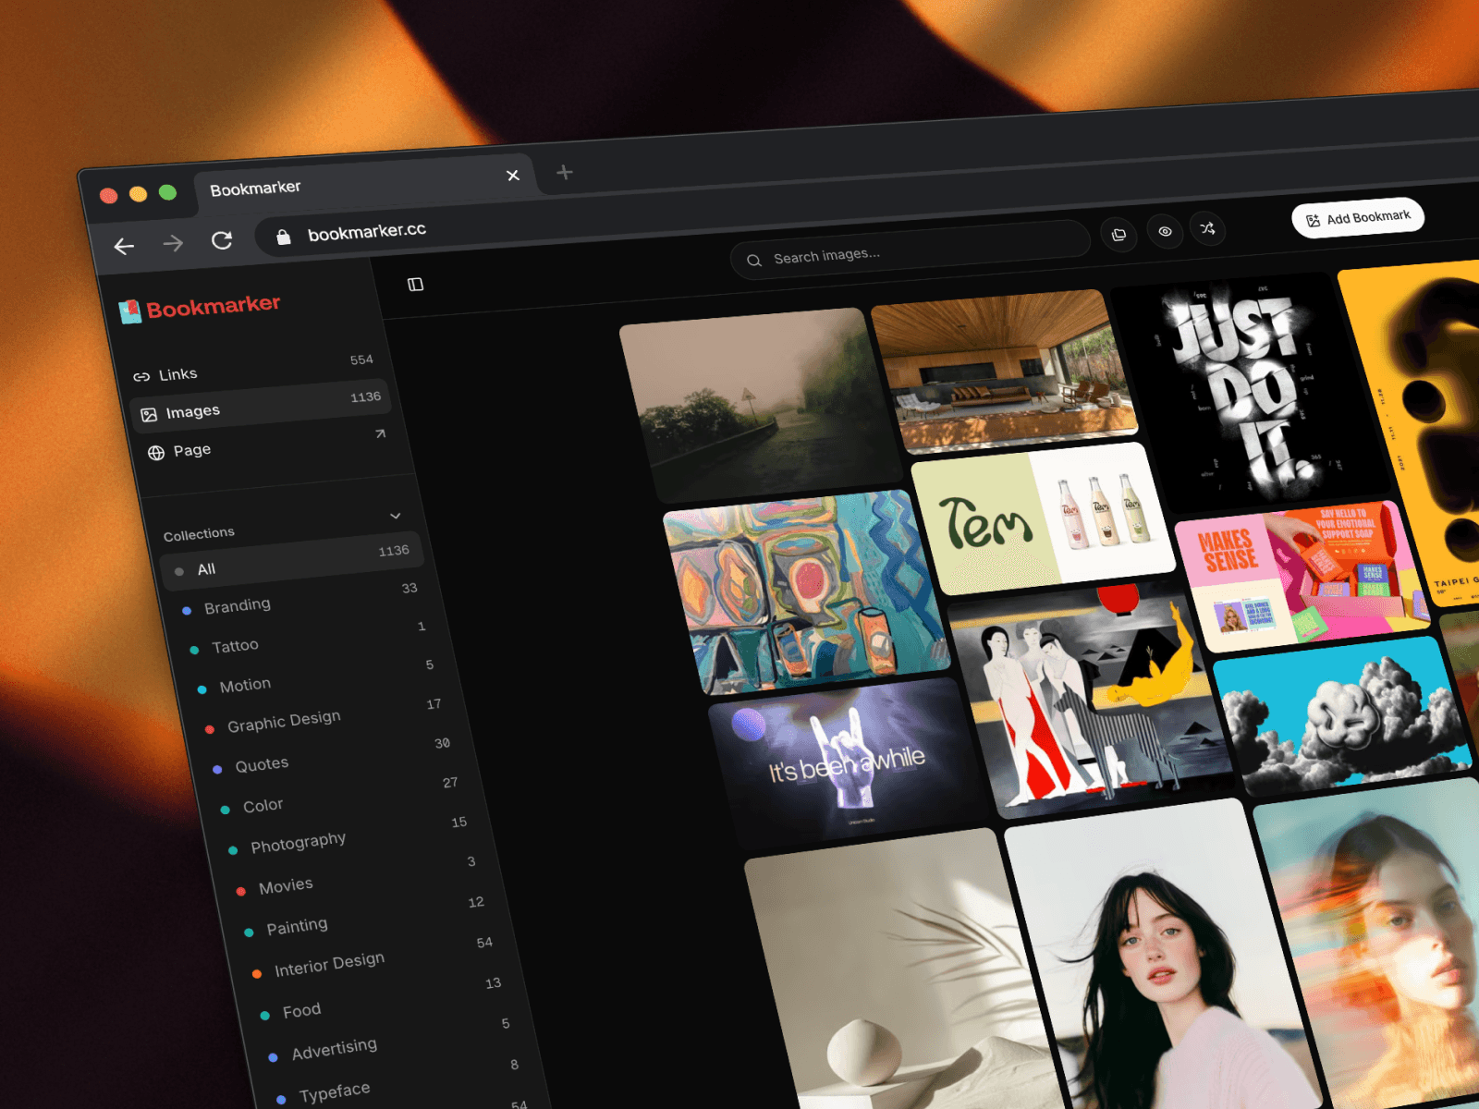Click the copy/collections icon beside search

tap(1118, 235)
